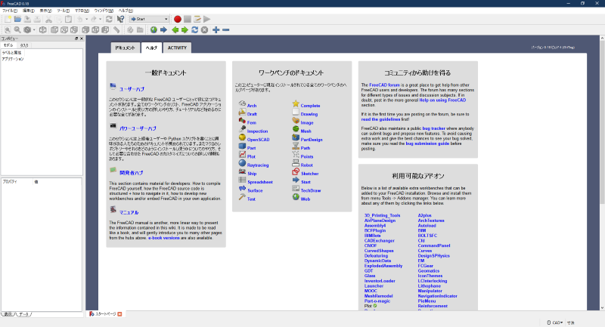Close the start page tab with red X
605x327 pixels.
click(119, 314)
